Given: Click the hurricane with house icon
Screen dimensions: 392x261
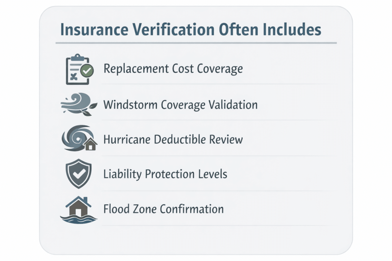Looking at the screenshot, I should [x=80, y=138].
